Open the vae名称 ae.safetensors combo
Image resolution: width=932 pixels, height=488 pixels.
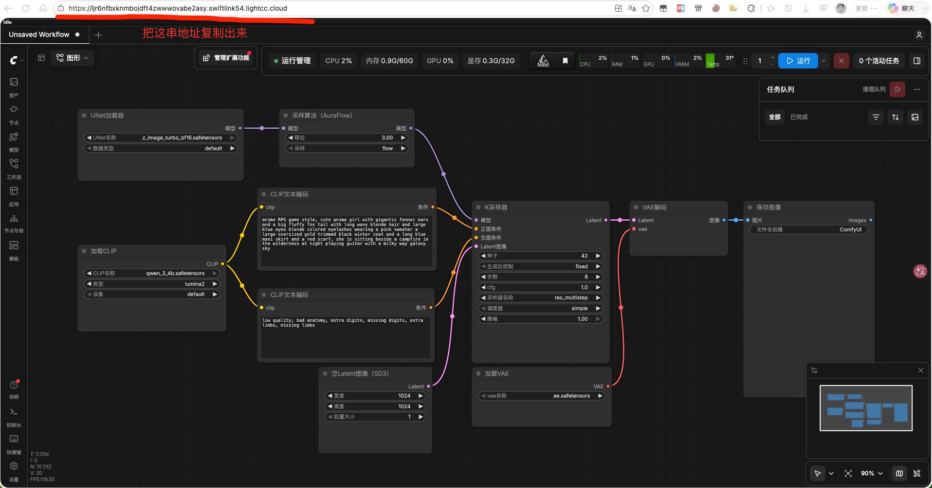pyautogui.click(x=542, y=396)
